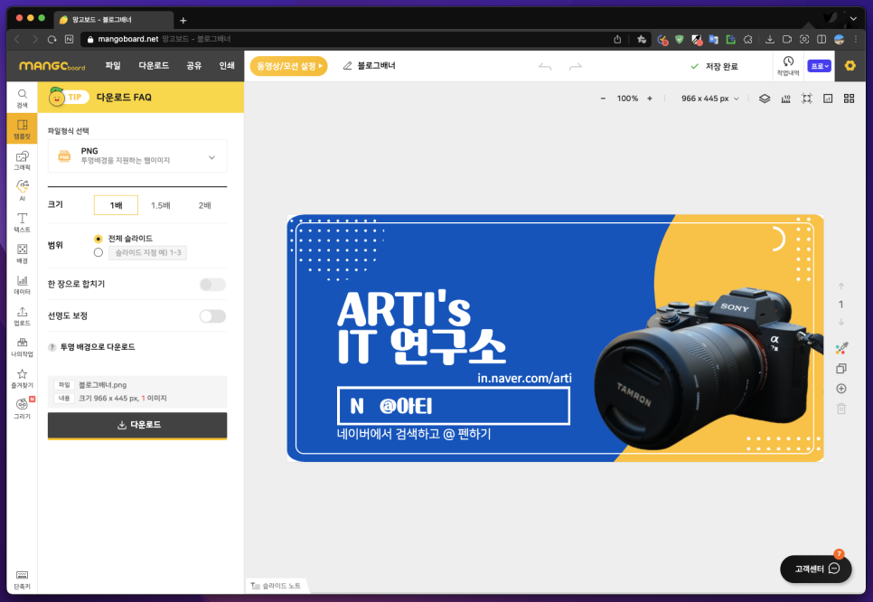This screenshot has width=873, height=602.
Task: Open the browser extensions puzzle icon
Action: (747, 39)
